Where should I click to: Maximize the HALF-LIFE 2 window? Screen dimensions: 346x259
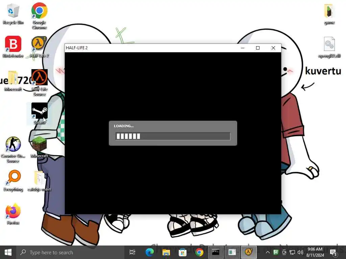click(258, 48)
